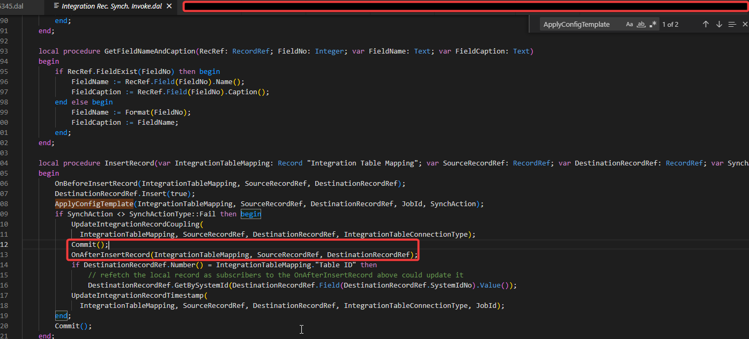Toggle the Find in Selection icon
The image size is (749, 339).
coord(732,24)
